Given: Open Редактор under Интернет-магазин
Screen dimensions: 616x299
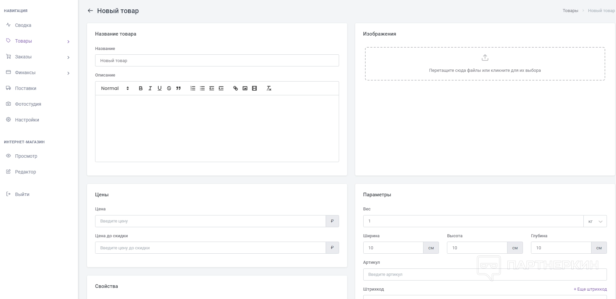Looking at the screenshot, I should 25,172.
